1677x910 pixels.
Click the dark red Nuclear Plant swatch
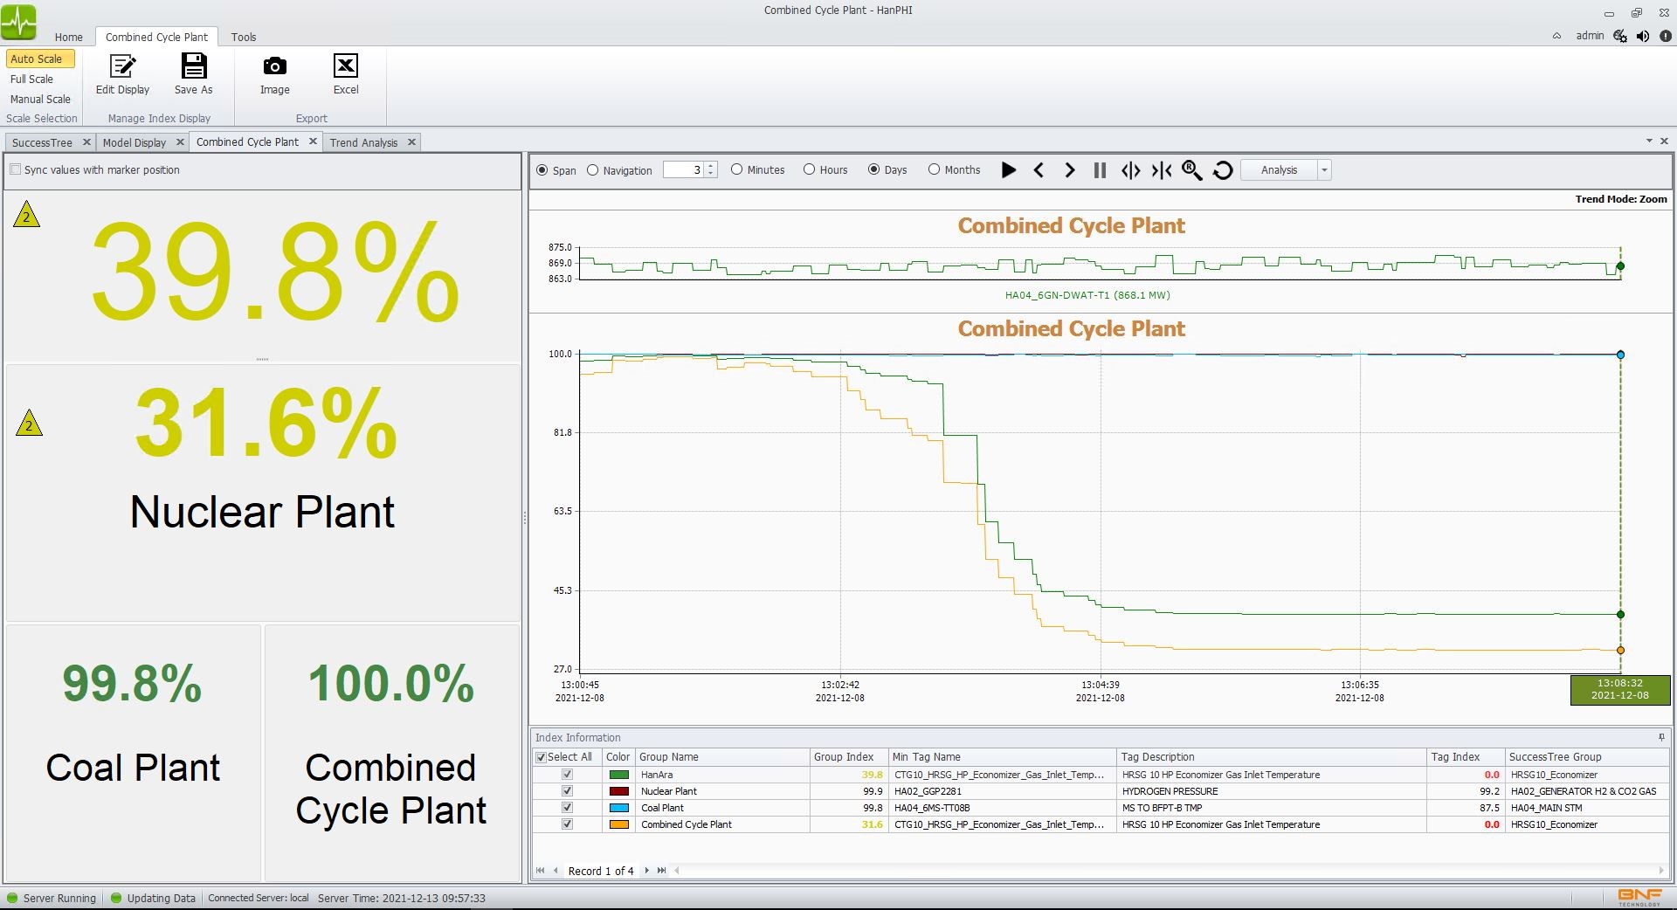click(x=618, y=791)
